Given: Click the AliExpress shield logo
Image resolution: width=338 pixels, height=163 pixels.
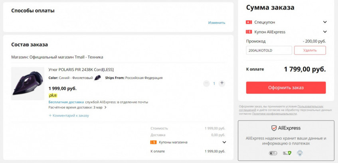Looking at the screenshot, I should click(274, 128).
